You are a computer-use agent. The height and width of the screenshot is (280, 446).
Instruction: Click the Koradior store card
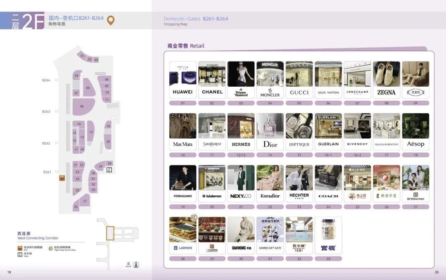[270, 183]
